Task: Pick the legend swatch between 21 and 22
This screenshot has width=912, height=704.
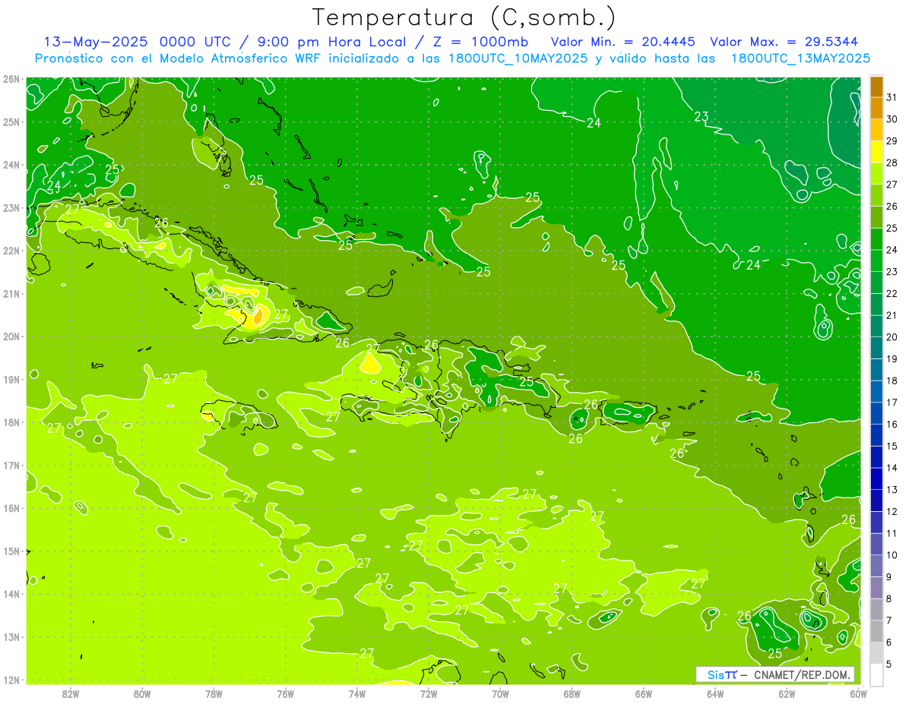Action: (x=876, y=305)
